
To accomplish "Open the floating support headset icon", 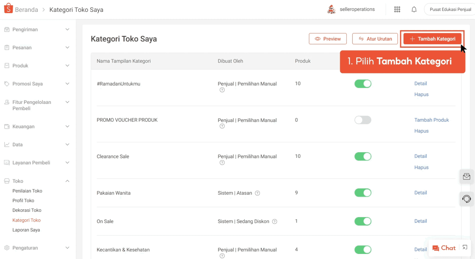I will coord(466,199).
